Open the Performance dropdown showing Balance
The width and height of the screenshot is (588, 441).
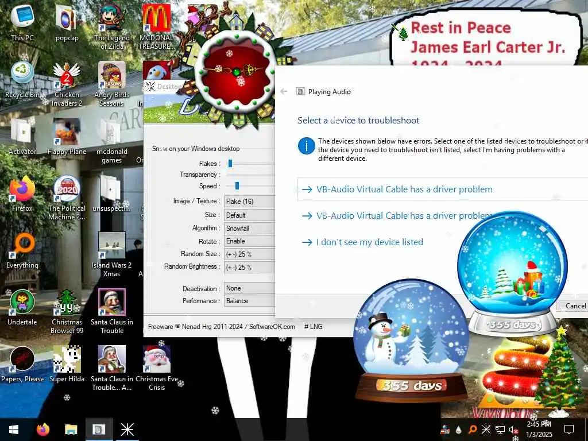pyautogui.click(x=249, y=301)
